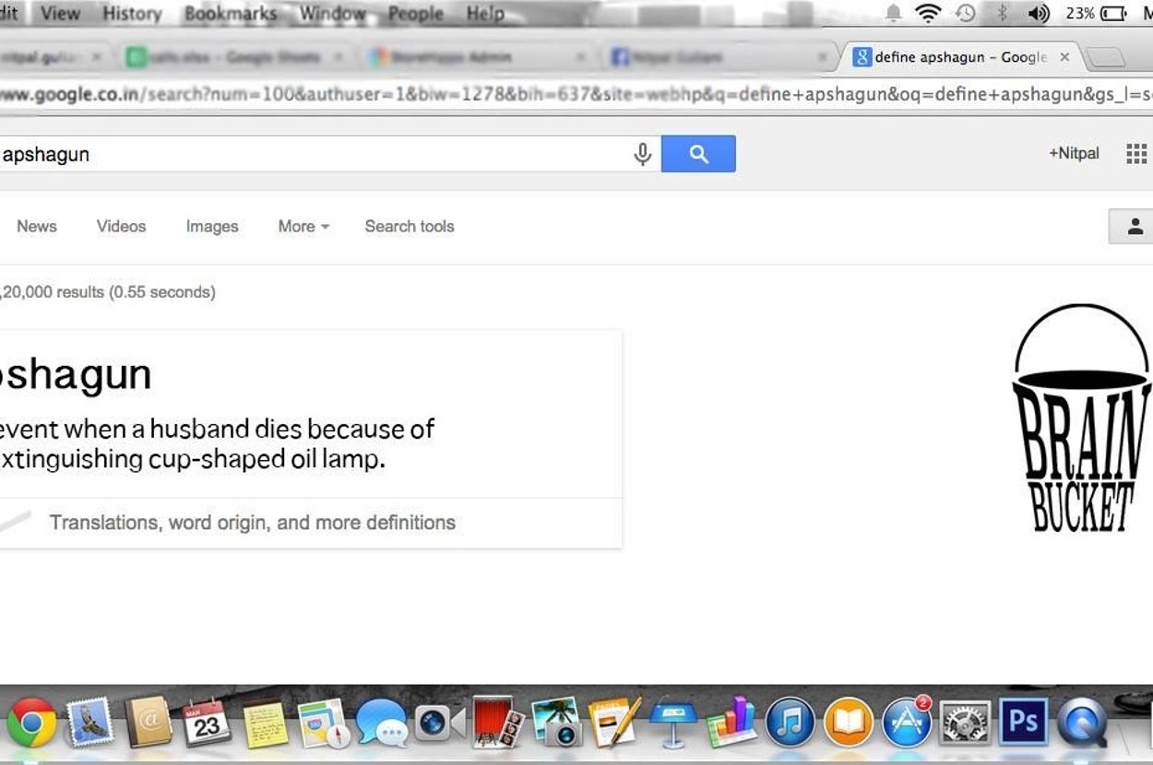Viewport: 1153px width, 765px height.
Task: Activate voice search microphone icon
Action: (x=643, y=154)
